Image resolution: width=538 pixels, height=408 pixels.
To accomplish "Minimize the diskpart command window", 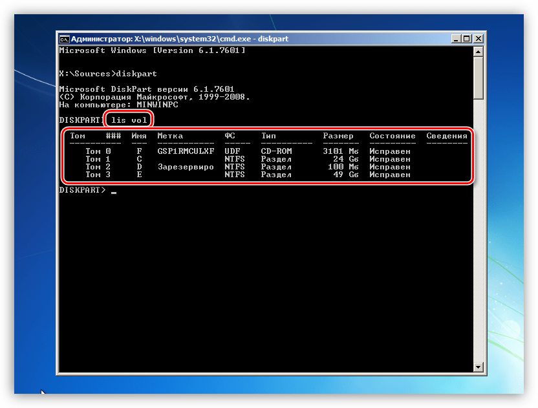I will (x=455, y=39).
